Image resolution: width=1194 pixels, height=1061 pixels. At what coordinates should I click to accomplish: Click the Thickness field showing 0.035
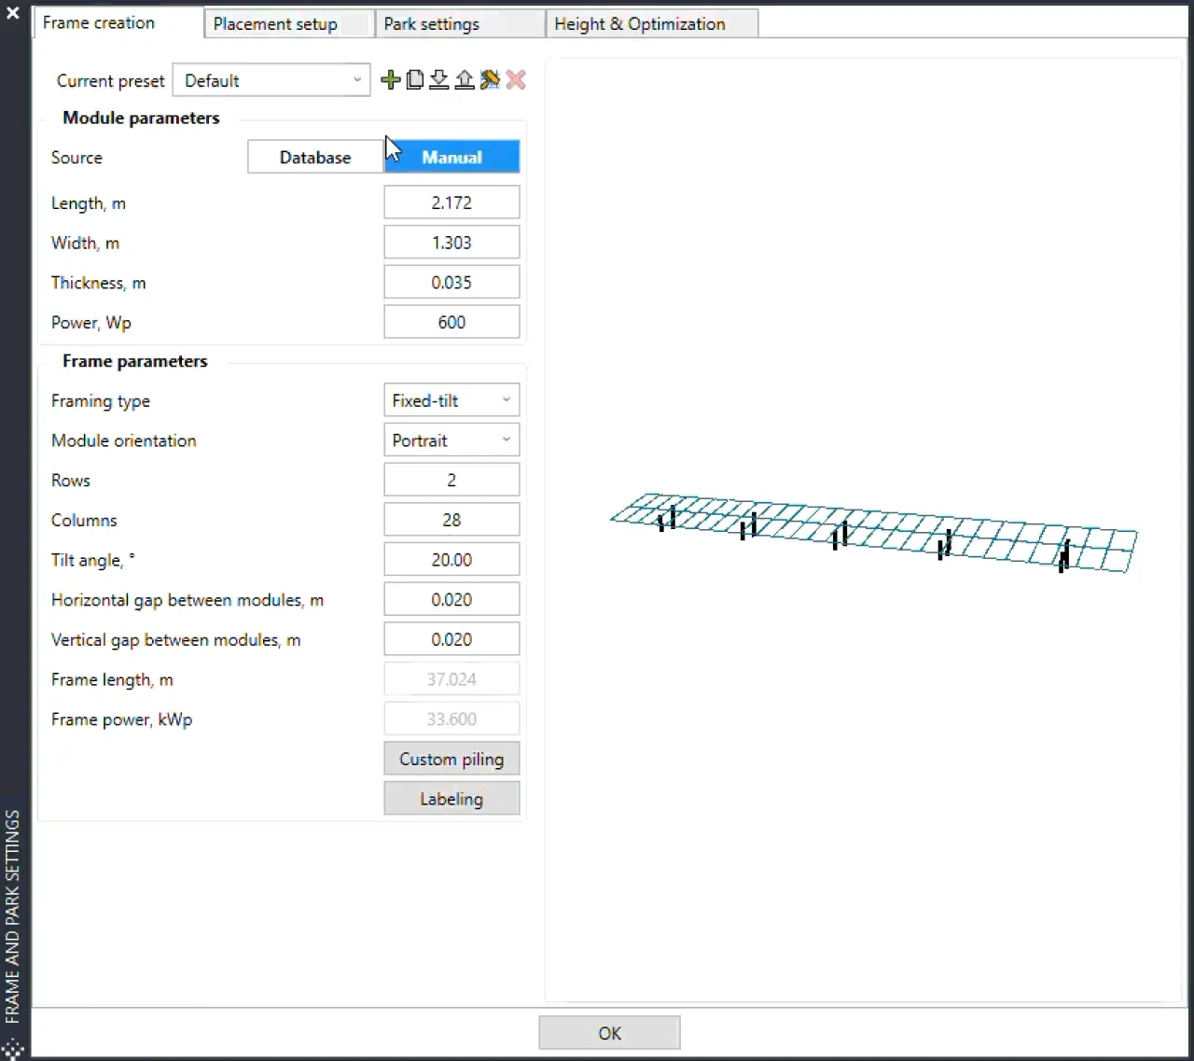pos(451,282)
